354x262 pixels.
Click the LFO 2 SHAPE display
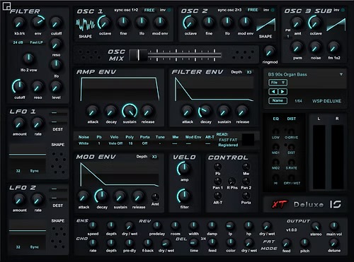28,231
